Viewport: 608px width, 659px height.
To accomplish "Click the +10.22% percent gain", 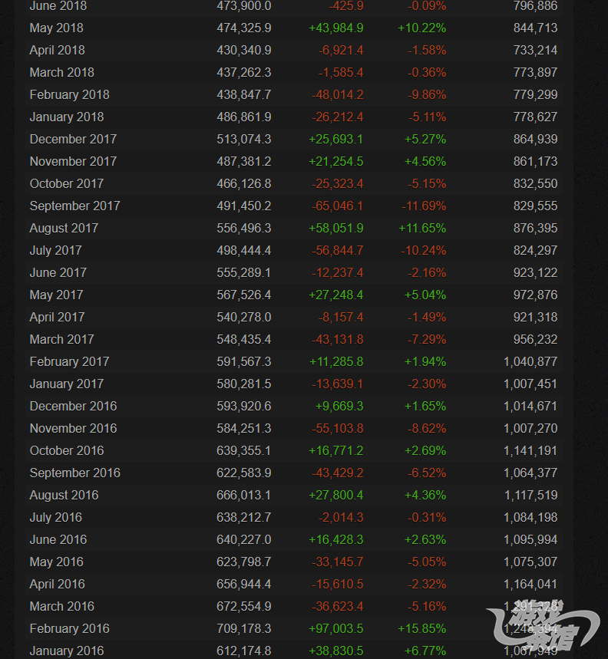I will pos(422,28).
